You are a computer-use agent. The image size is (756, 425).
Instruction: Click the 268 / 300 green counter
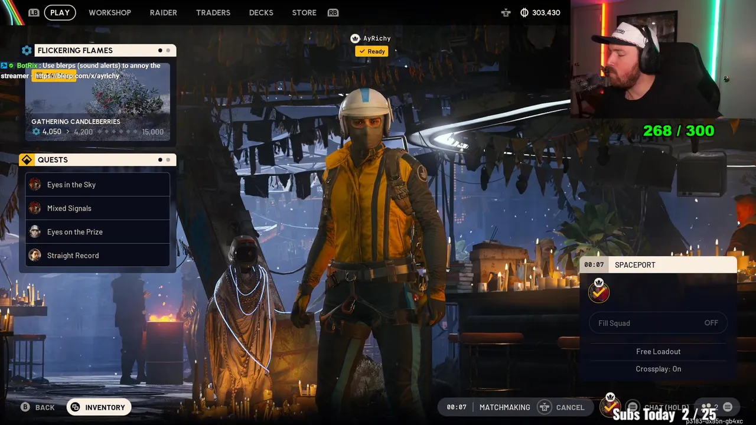(679, 130)
